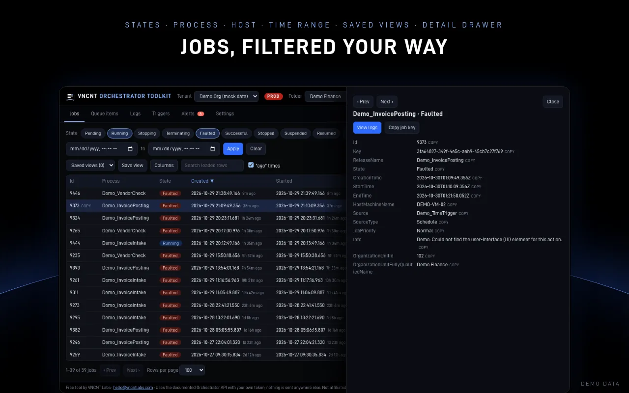The image size is (629, 393).
Task: Toggle the Running state filter chip
Action: tap(119, 133)
